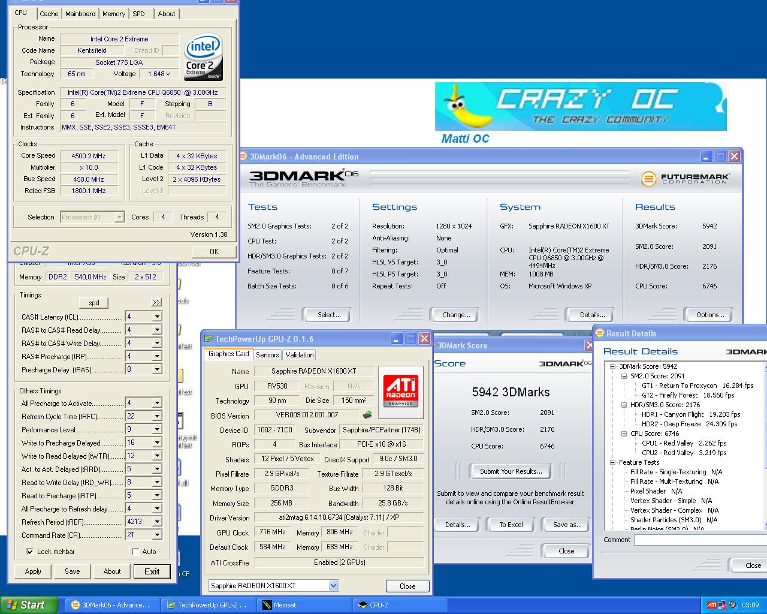Select GT1 - Return To Proxycon result row
The height and width of the screenshot is (614, 767).
click(697, 386)
